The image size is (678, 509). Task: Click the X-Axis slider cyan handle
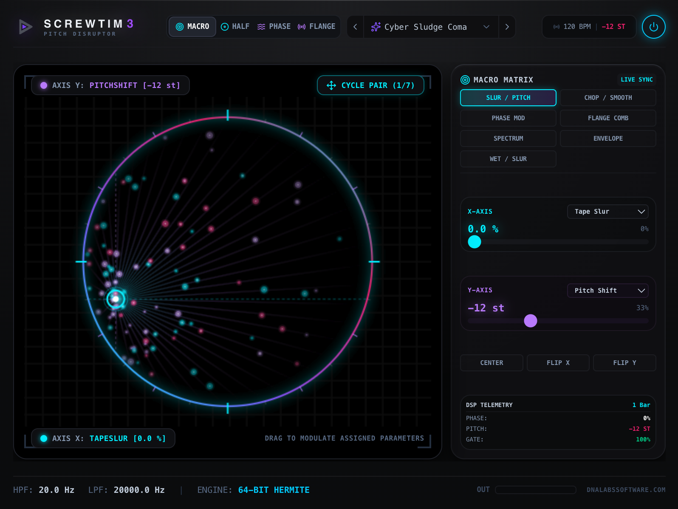click(475, 242)
